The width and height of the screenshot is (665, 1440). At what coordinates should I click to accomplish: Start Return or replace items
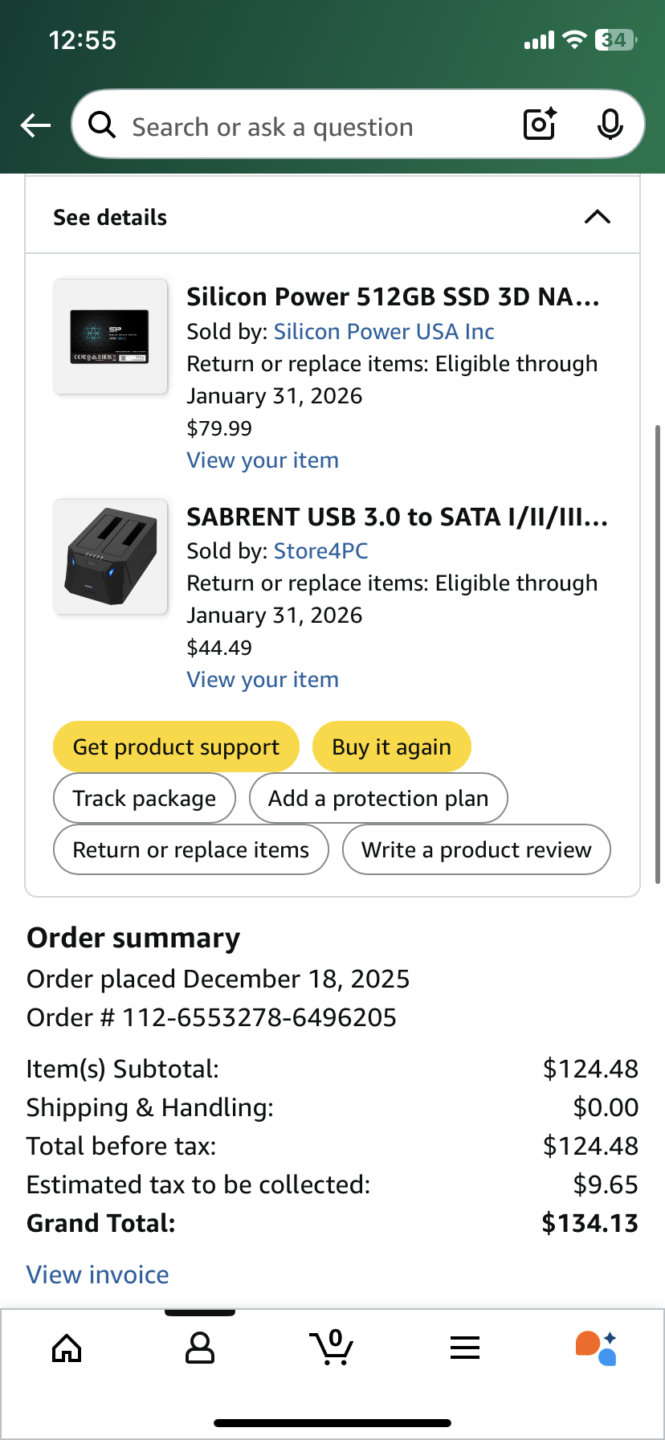[191, 849]
